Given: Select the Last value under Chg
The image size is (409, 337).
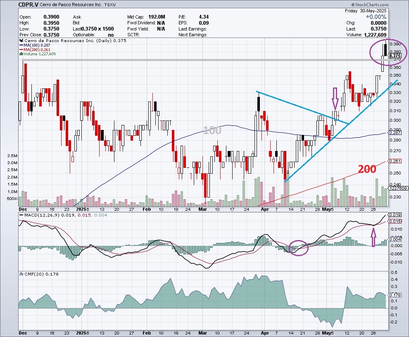Looking at the screenshot, I should click(x=378, y=29).
